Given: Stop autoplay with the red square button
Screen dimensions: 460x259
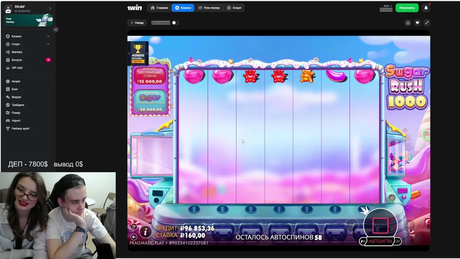Looking at the screenshot, I should point(380,226).
